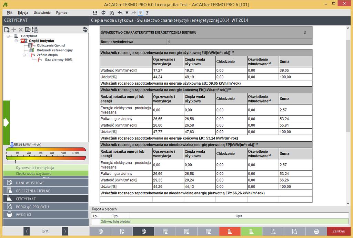Click the blue EP marker arrow on energy scale
Viewport: 353px width, 238px height.
(x=12, y=145)
